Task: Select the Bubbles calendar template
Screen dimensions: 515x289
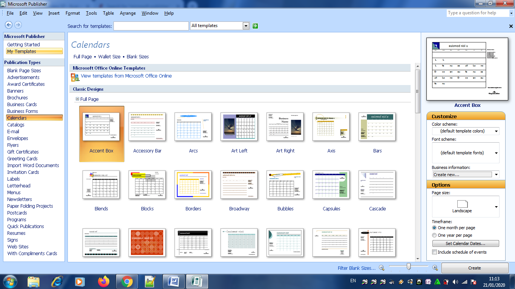Action: coord(285,191)
